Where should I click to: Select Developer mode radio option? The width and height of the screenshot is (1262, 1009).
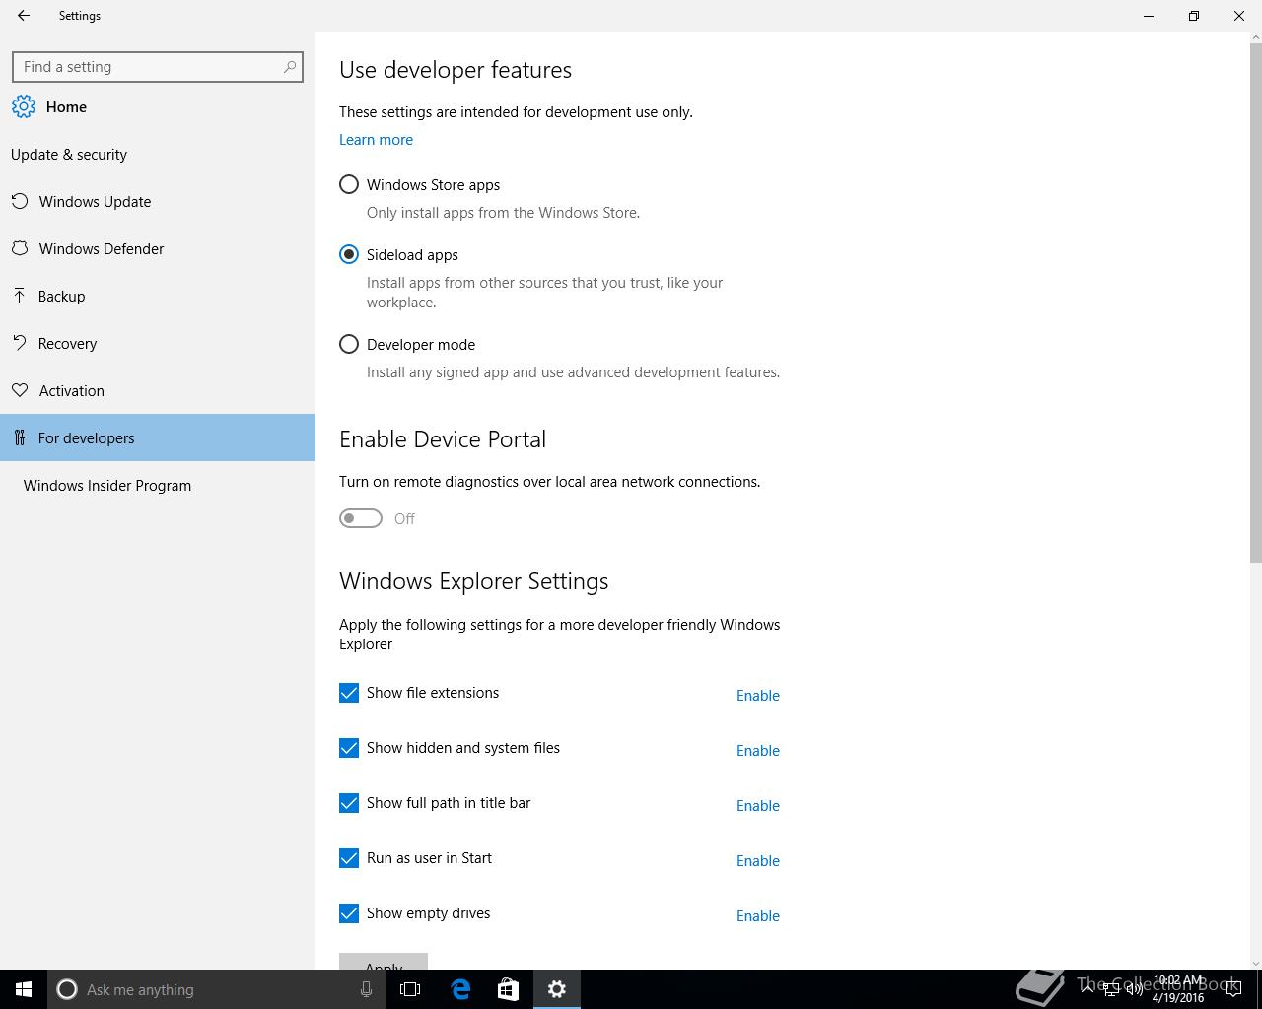tap(349, 344)
